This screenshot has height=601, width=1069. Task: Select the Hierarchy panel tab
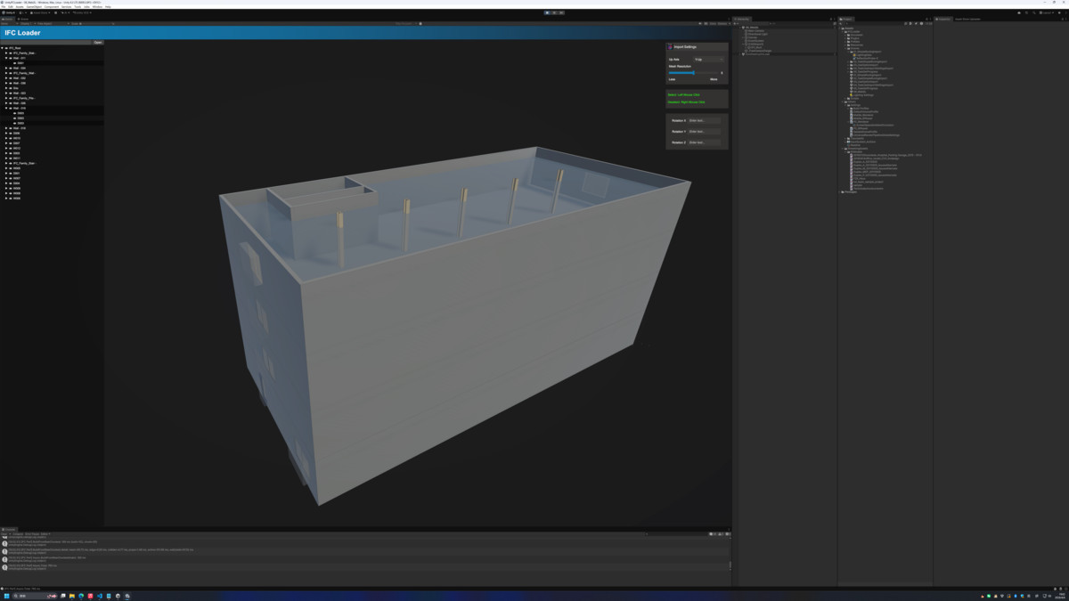(742, 19)
